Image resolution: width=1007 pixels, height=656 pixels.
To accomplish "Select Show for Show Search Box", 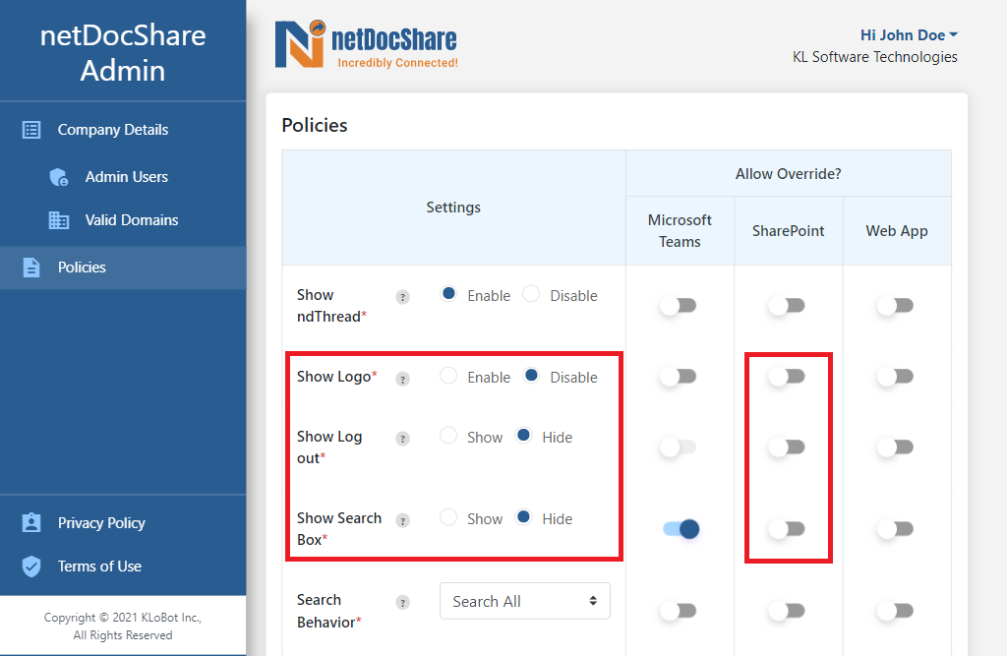I will pos(448,516).
